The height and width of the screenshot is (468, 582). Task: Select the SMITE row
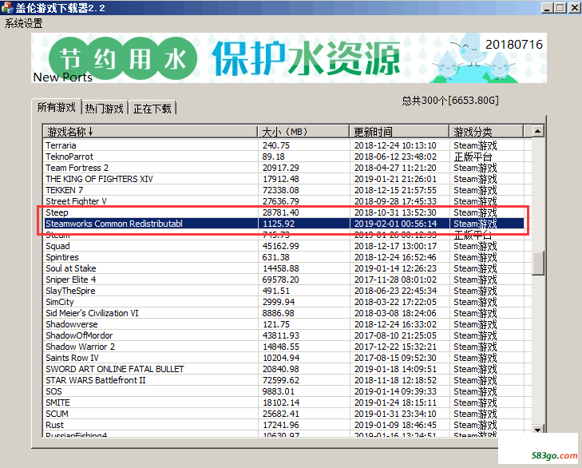(x=283, y=403)
